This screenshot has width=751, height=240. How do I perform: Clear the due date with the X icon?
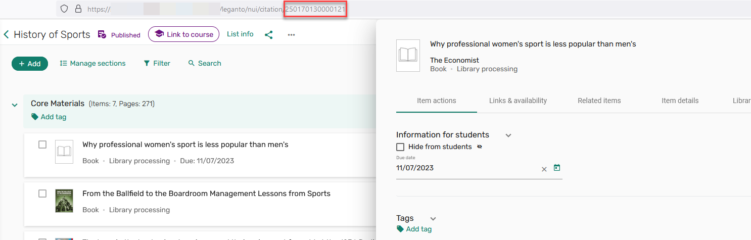point(544,169)
